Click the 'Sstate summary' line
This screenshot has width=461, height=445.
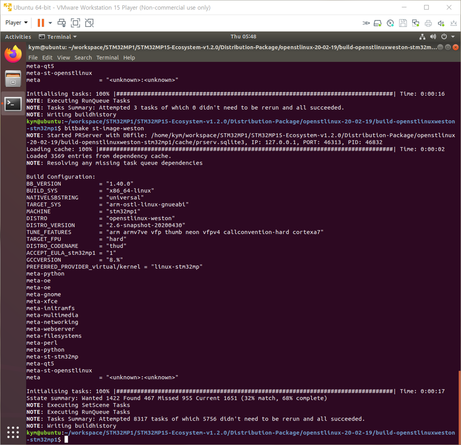[x=177, y=398]
